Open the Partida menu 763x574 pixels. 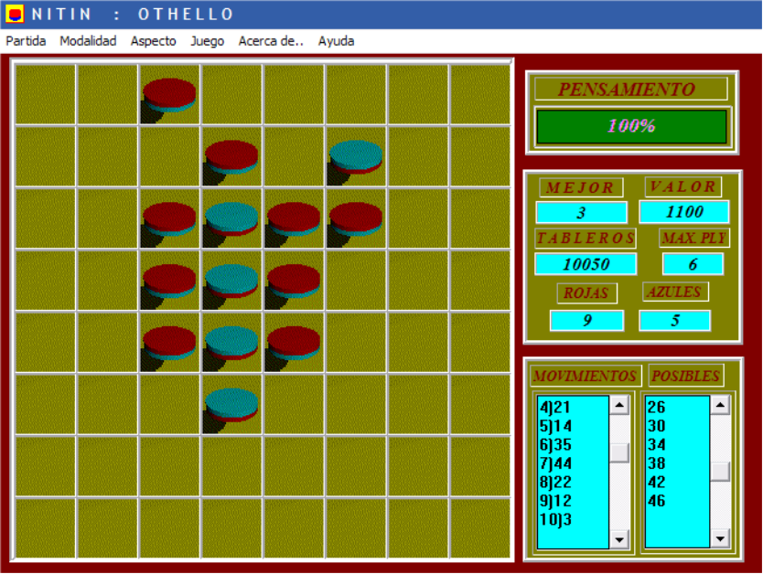pos(26,41)
